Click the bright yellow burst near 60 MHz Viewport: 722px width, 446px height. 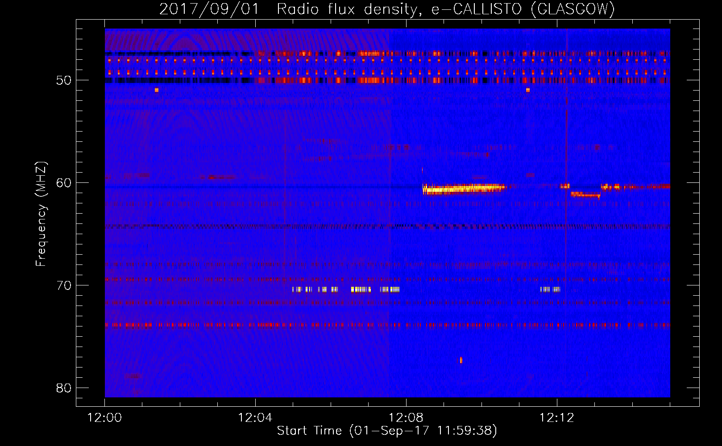pyautogui.click(x=464, y=189)
